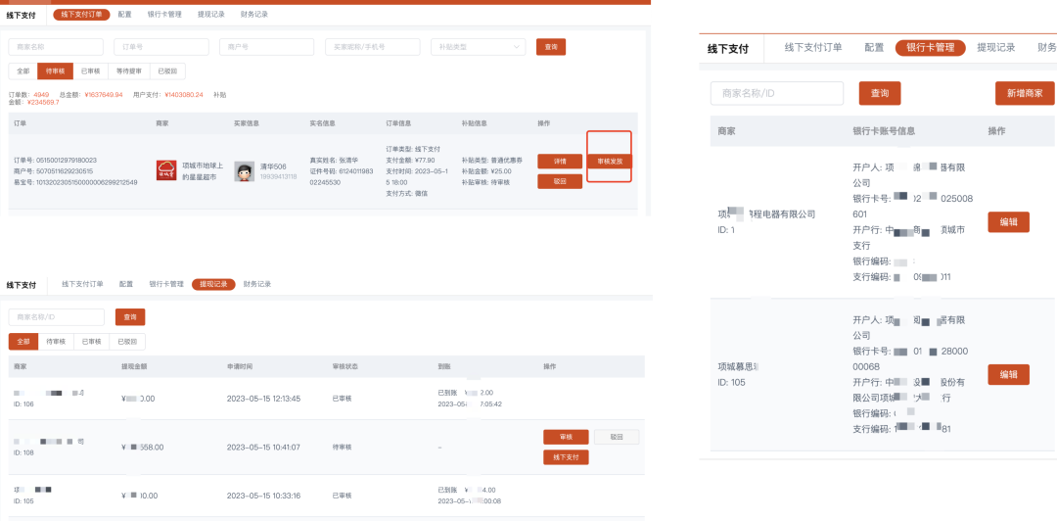Image resolution: width=1057 pixels, height=521 pixels.
Task: Open 线下支付订单 tab in withdrawal records panel
Action: click(x=83, y=284)
